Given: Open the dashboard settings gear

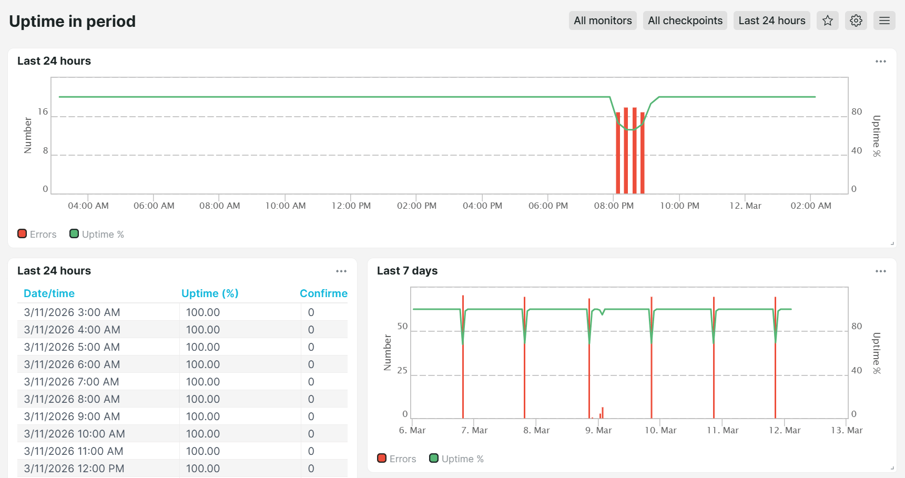Looking at the screenshot, I should [856, 21].
